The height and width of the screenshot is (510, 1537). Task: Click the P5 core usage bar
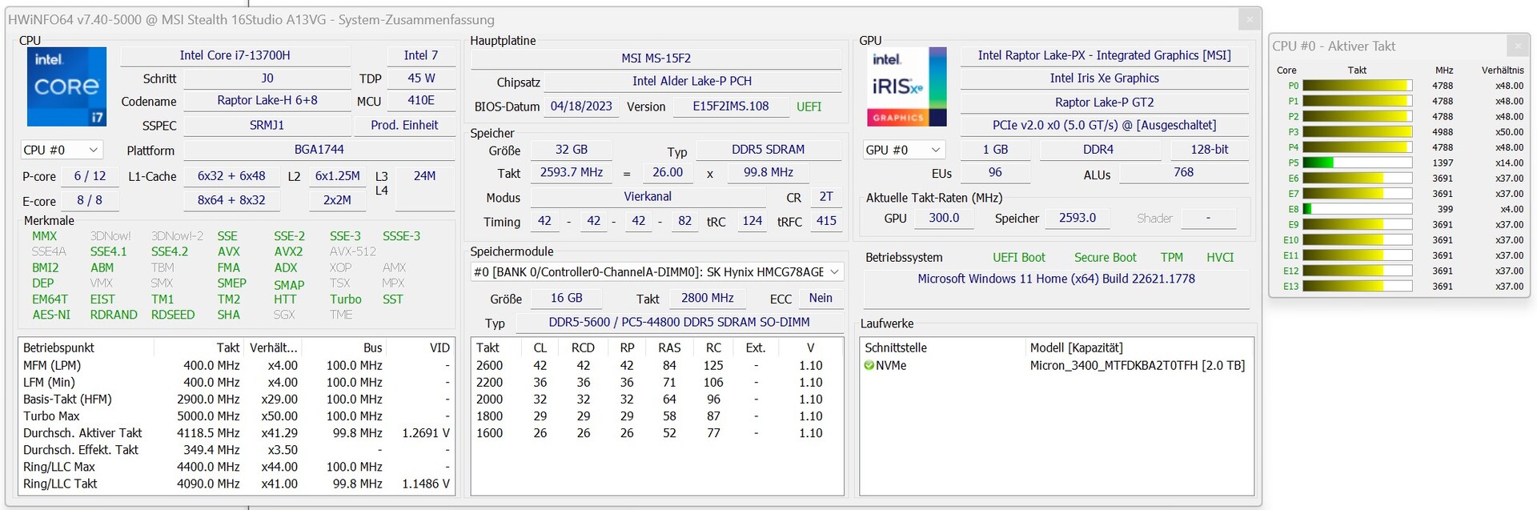tap(1357, 163)
